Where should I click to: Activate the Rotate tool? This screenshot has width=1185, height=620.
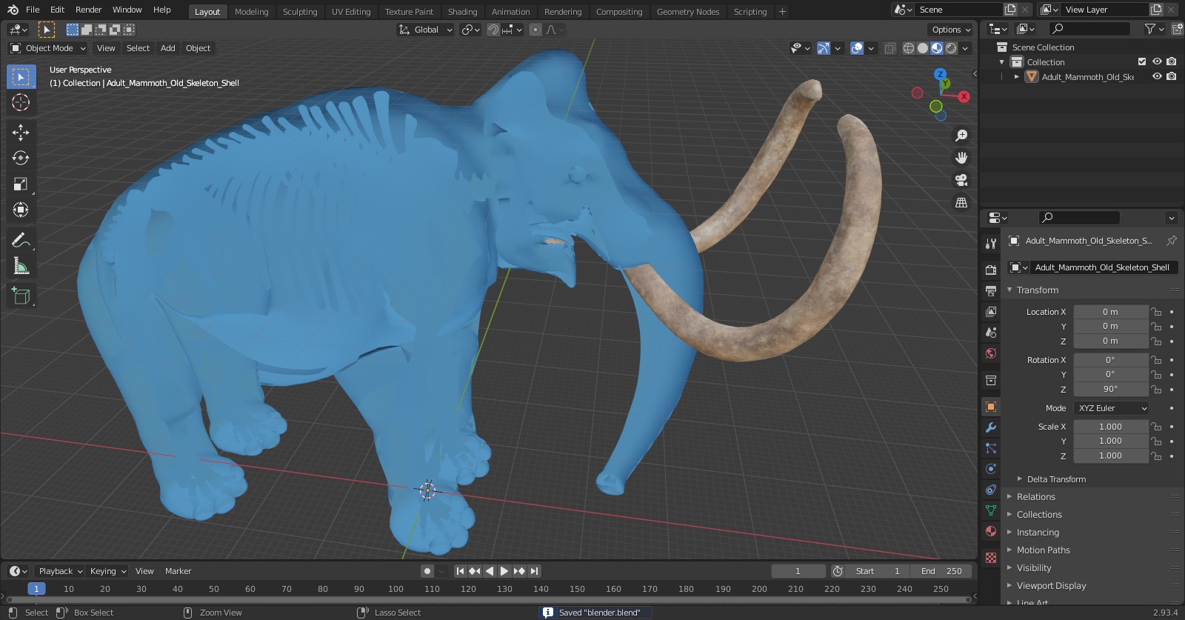[21, 158]
